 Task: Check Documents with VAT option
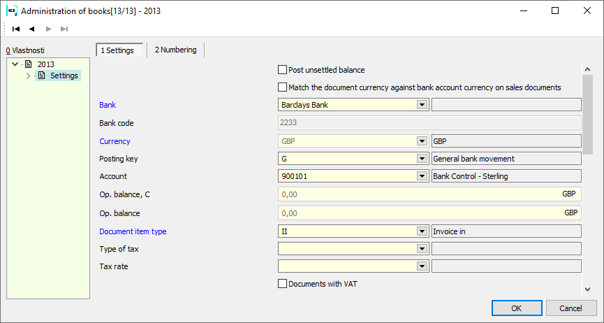tap(283, 284)
